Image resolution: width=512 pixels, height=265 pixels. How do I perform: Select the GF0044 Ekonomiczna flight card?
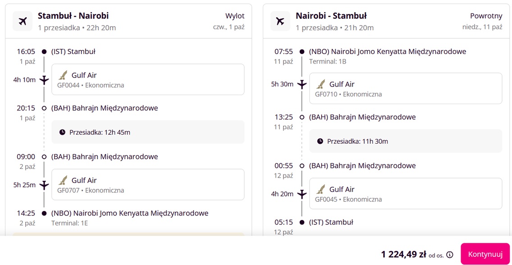pyautogui.click(x=148, y=79)
